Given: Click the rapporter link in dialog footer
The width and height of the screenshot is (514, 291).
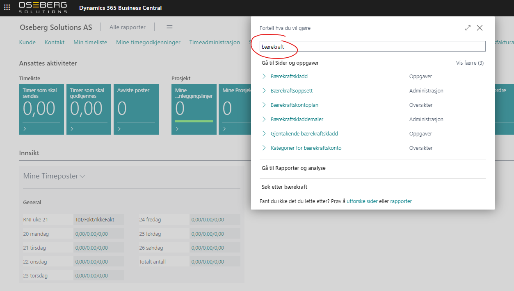Looking at the screenshot, I should tap(401, 201).
